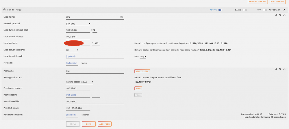Open tunnel keys with the top key icon

tap(280, 15)
